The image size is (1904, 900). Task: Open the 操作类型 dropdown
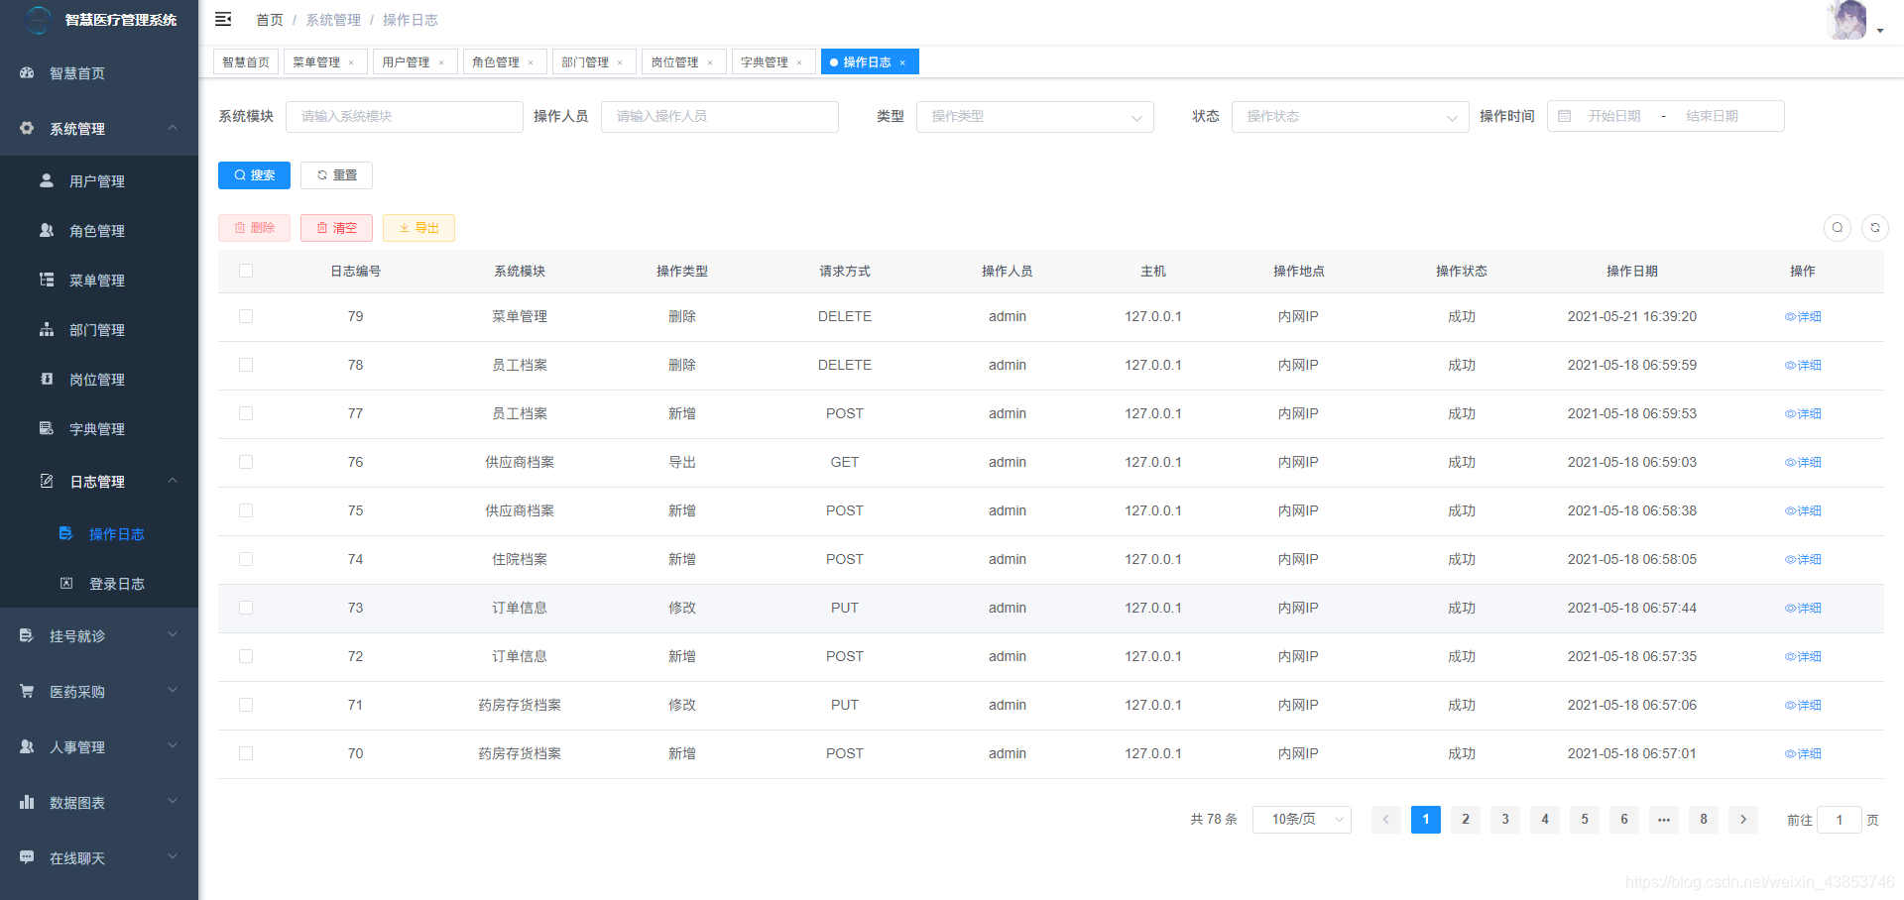point(1035,116)
